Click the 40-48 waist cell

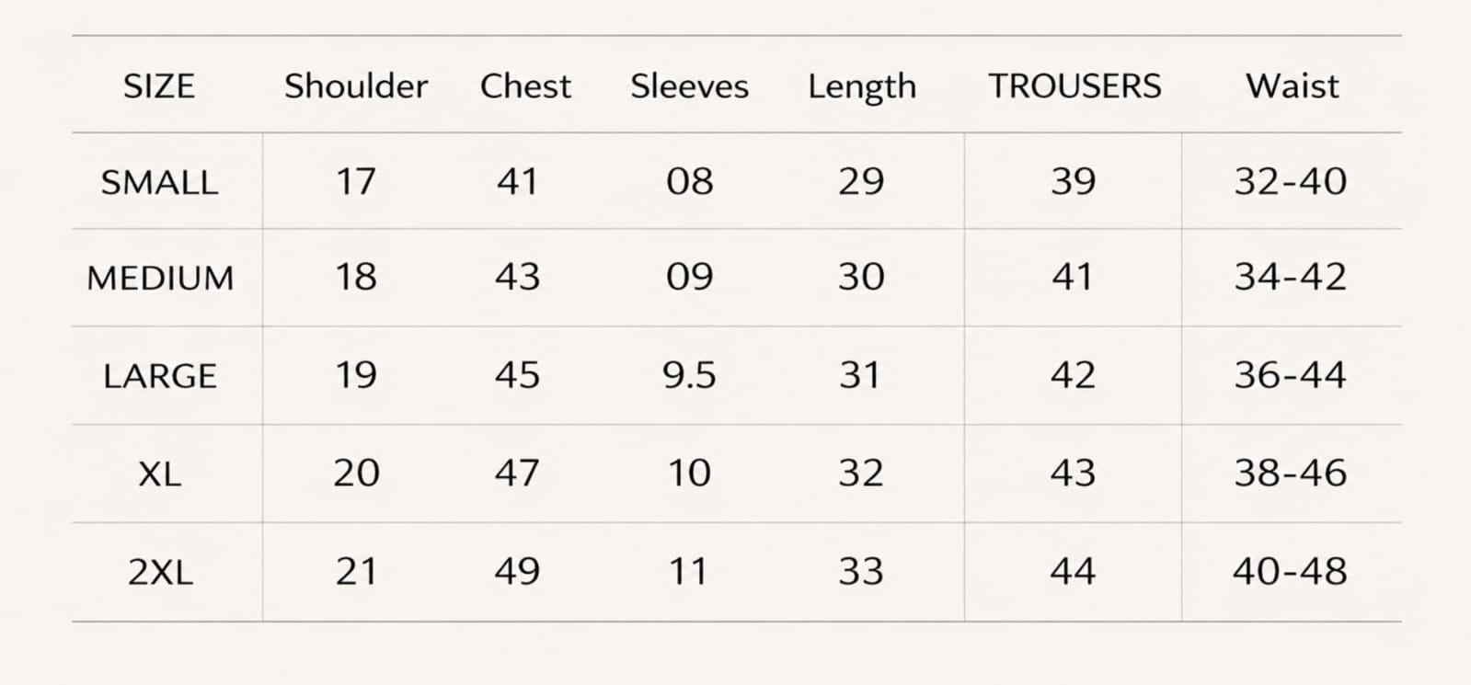pyautogui.click(x=1291, y=571)
